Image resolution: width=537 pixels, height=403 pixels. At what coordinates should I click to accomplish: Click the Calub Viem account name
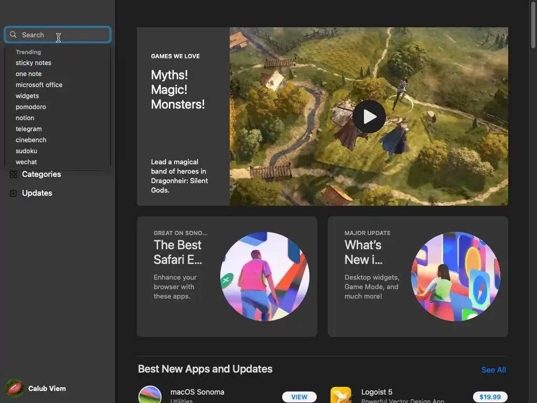tap(47, 388)
